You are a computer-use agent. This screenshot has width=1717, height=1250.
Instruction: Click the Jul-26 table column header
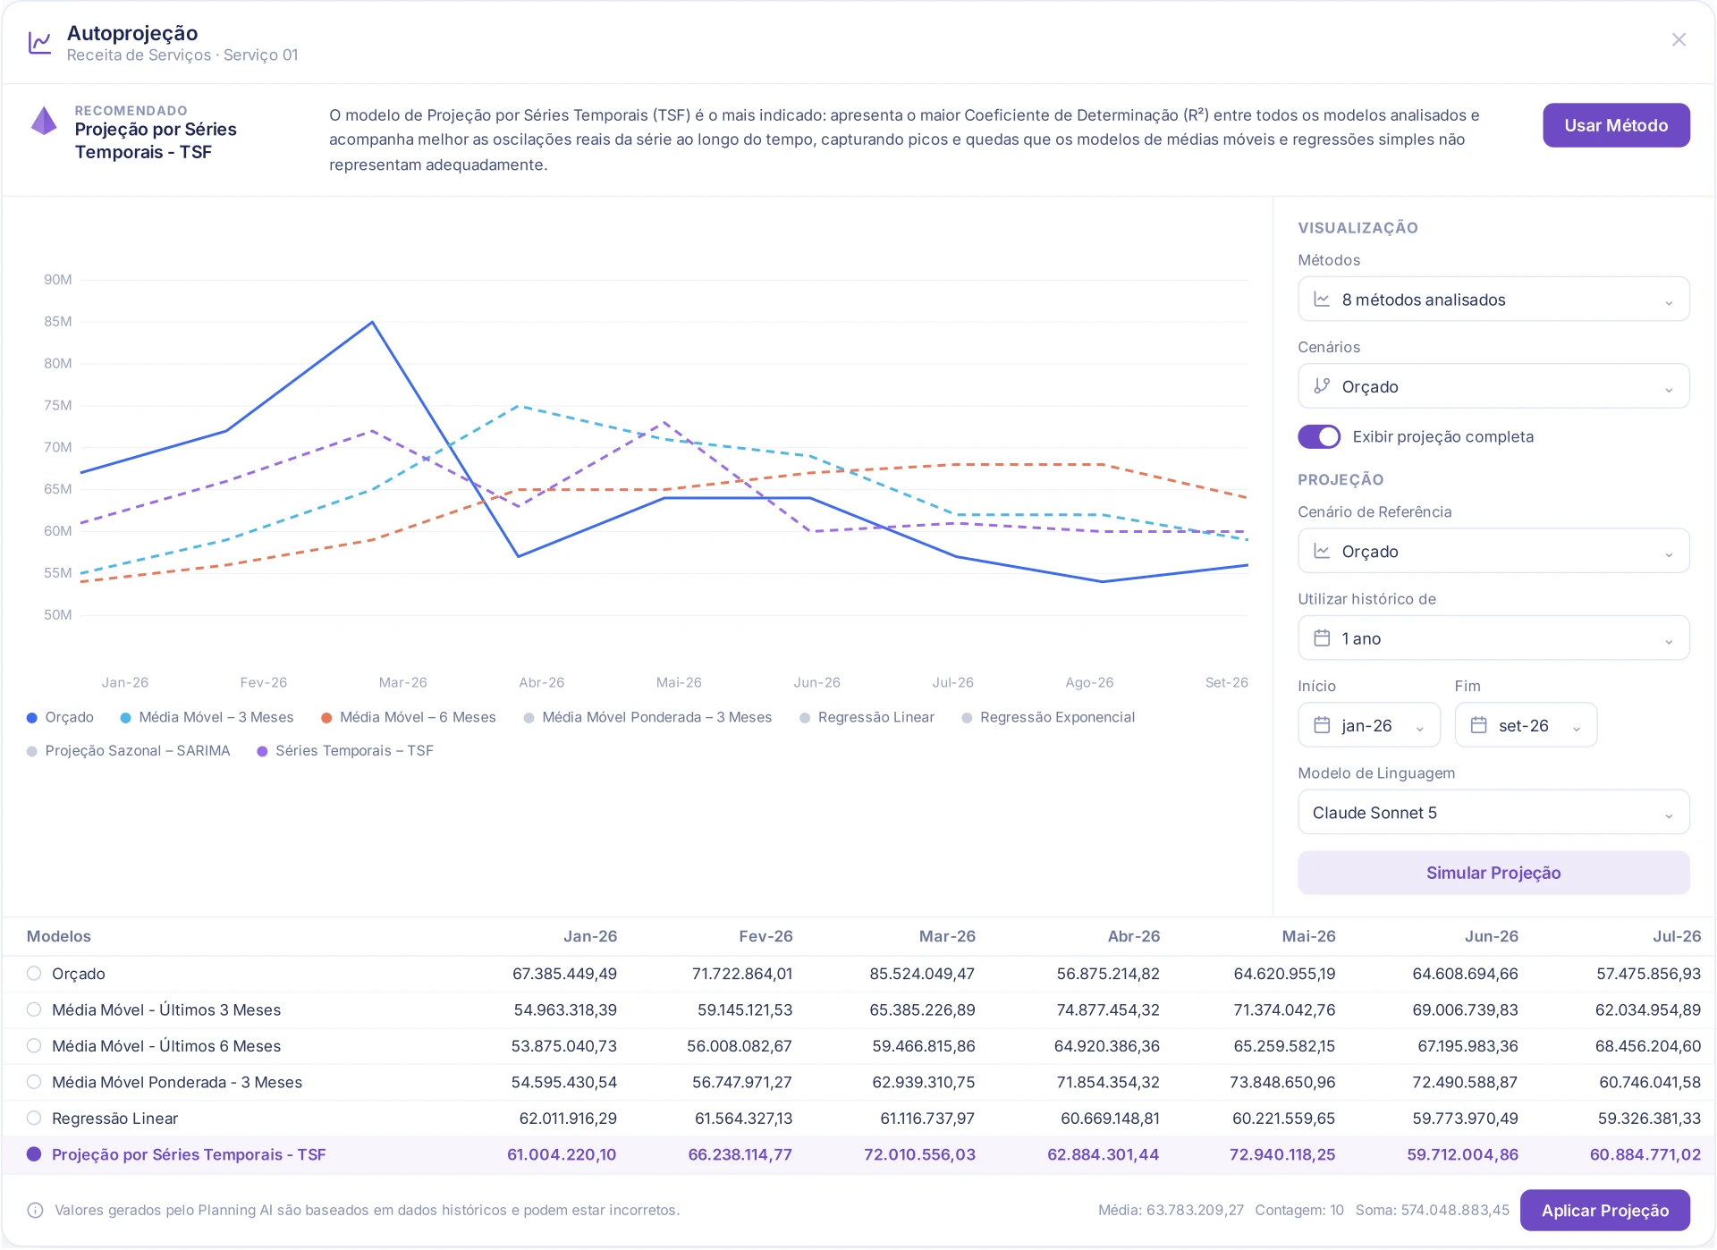(x=1677, y=936)
